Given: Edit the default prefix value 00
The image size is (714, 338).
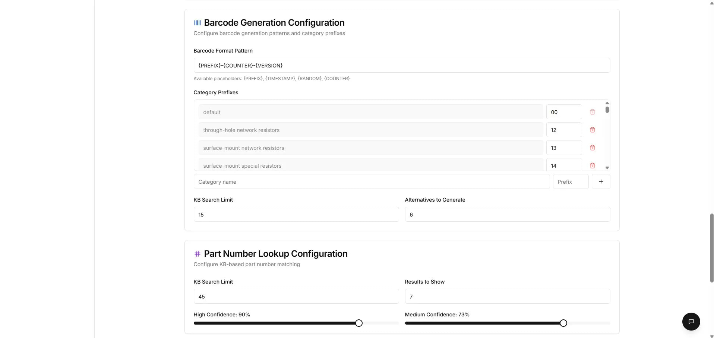Looking at the screenshot, I should pos(564,112).
